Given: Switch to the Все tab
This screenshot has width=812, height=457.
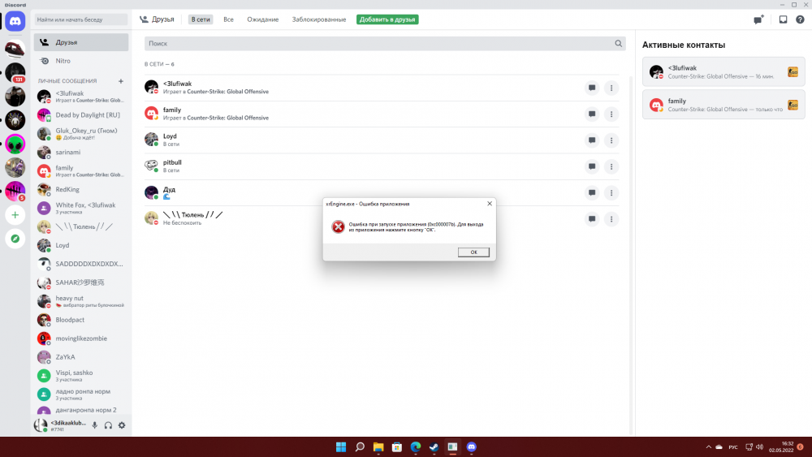Looking at the screenshot, I should [x=228, y=19].
